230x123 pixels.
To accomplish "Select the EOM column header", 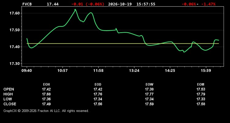I will point(201,85).
